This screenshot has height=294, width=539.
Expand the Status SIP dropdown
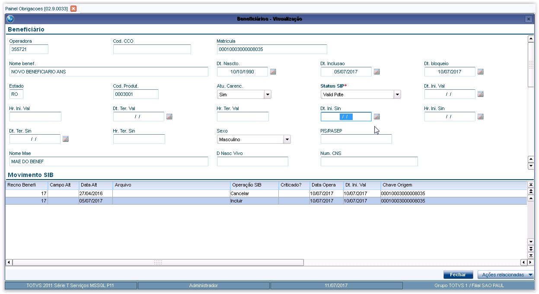397,94
